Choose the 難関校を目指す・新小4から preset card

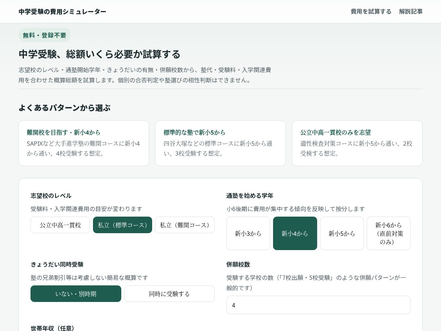click(84, 143)
